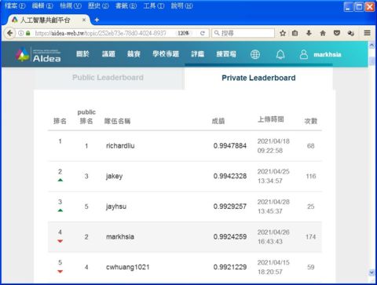This screenshot has width=377, height=285.
Task: Select the Private Leaderboard tab
Action: coord(258,78)
